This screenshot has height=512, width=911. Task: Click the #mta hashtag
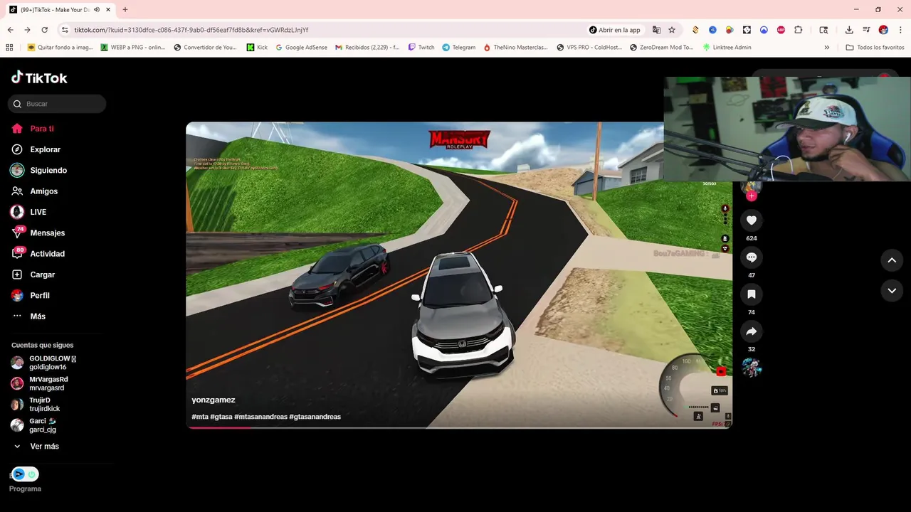(200, 417)
